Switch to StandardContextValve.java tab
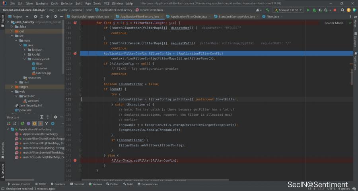 [237, 17]
